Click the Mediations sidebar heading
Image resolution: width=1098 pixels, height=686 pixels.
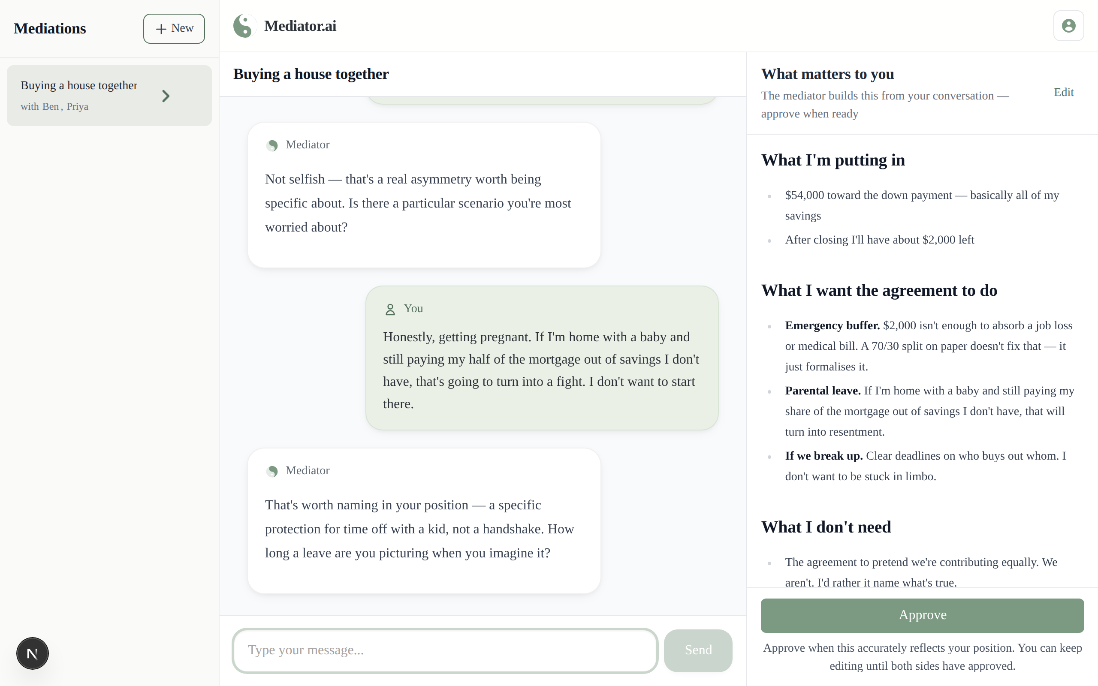[x=50, y=28]
